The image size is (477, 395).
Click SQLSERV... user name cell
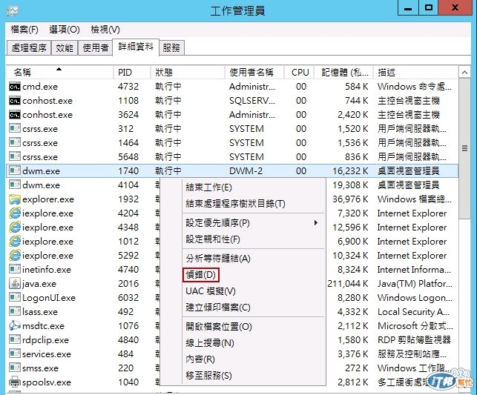252,101
